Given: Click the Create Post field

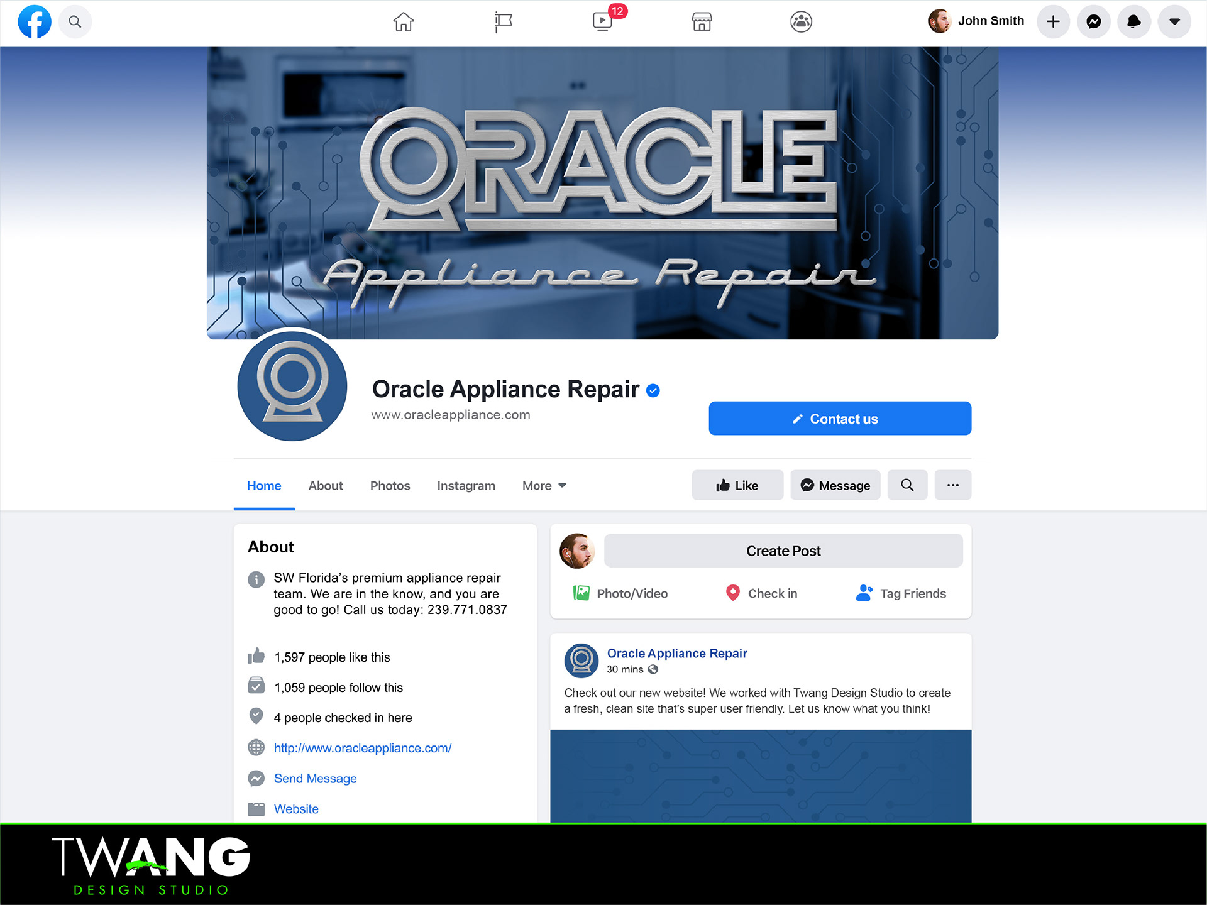Looking at the screenshot, I should [x=783, y=551].
